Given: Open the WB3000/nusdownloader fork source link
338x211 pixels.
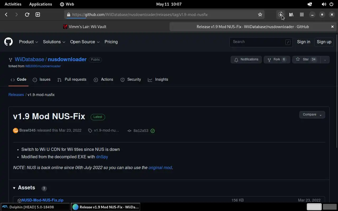Looking at the screenshot, I should pos(43,66).
